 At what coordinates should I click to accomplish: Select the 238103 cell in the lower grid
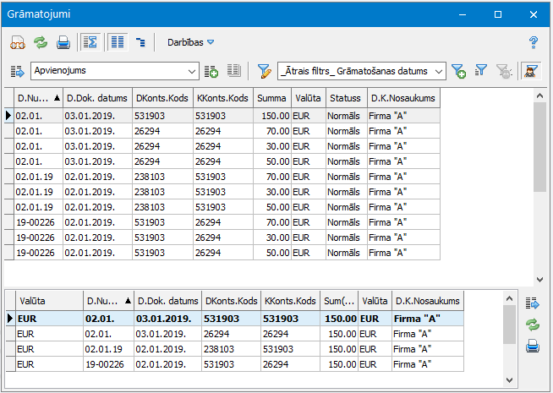pyautogui.click(x=231, y=349)
